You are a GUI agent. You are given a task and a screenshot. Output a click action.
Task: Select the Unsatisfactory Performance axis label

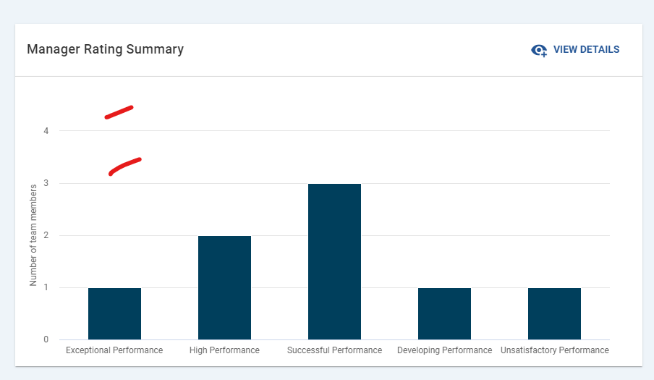(x=554, y=350)
